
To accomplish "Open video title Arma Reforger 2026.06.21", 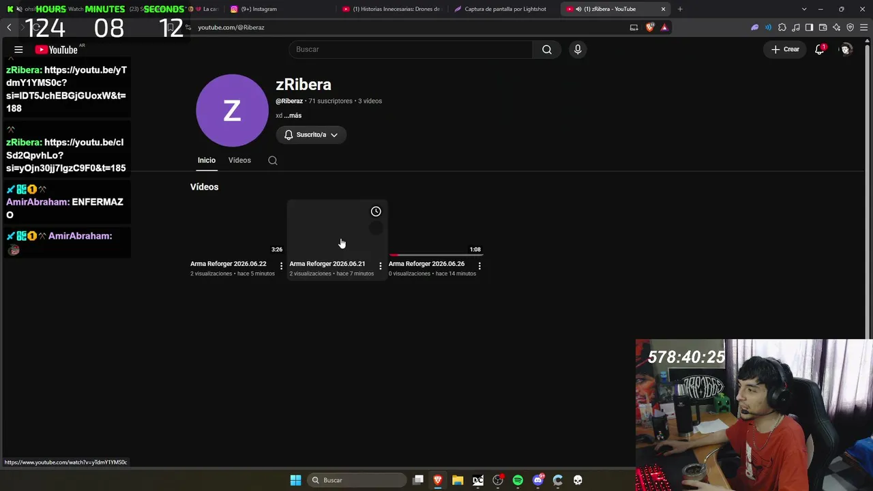I will click(327, 264).
